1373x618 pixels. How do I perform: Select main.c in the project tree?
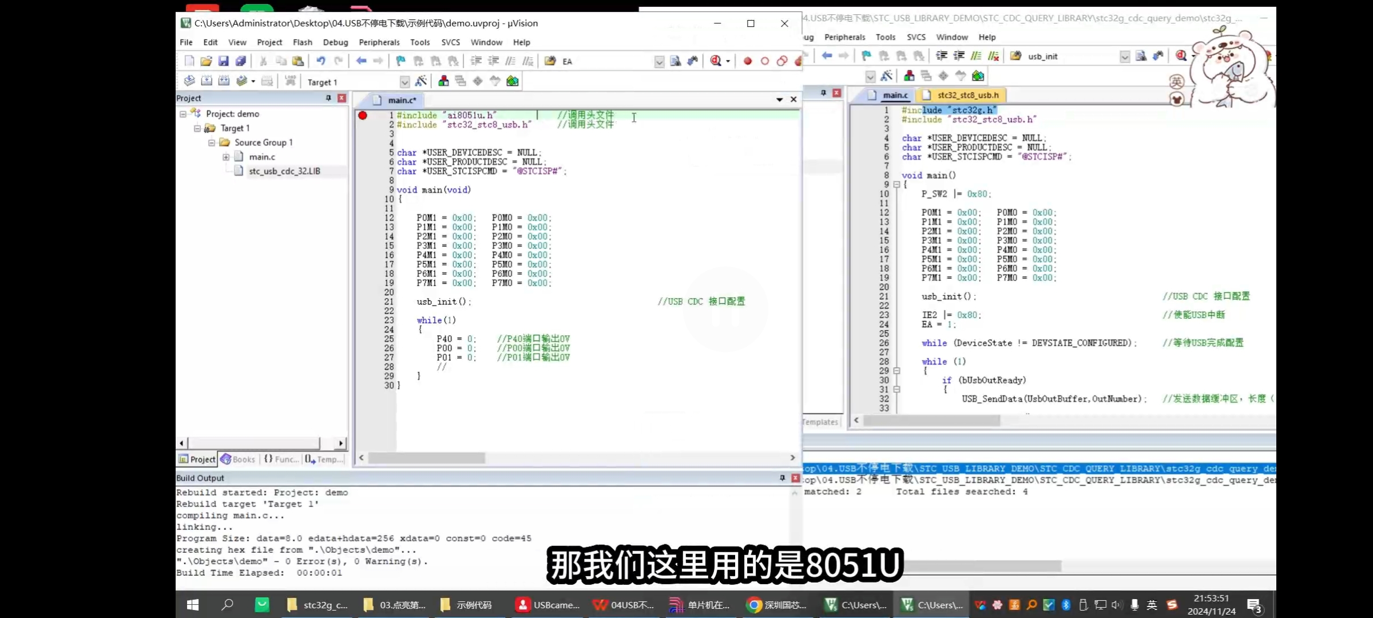click(x=262, y=157)
